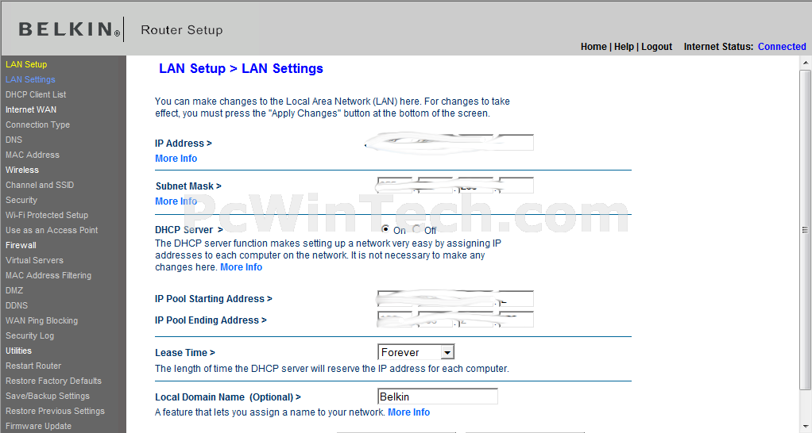Open the Utilities section heading
The image size is (812, 433).
pyautogui.click(x=18, y=351)
